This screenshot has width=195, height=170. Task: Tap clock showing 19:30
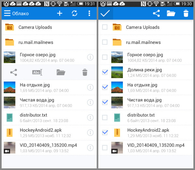point(187,4)
